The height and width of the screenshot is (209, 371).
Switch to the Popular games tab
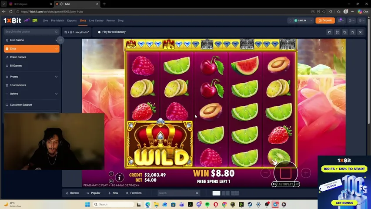94,193
